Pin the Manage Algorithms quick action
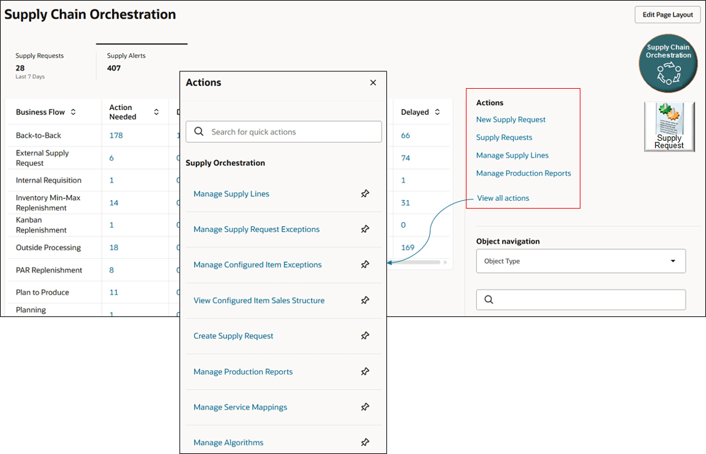Viewport: 706px width, 454px height. [x=365, y=442]
